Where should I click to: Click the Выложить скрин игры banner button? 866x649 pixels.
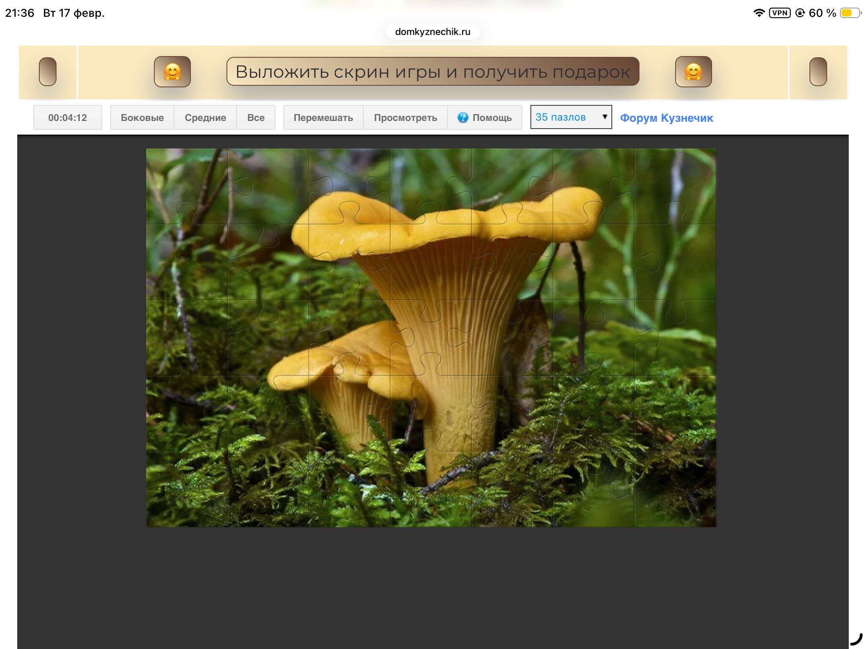coord(433,72)
